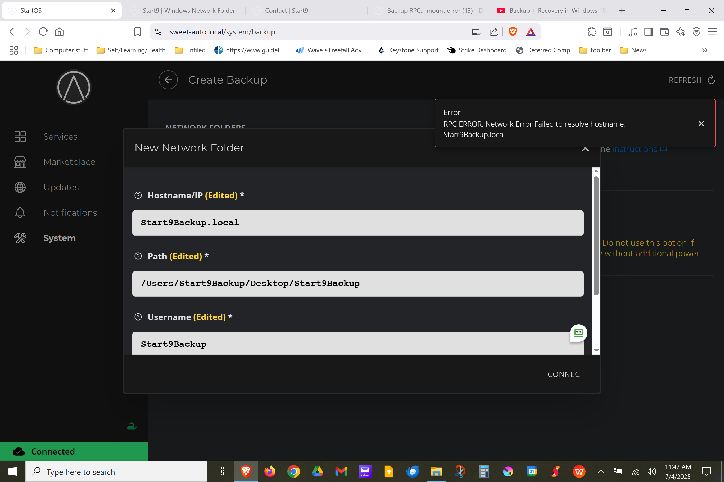Open the News bookmarks folder
The image size is (724, 482).
coord(633,50)
